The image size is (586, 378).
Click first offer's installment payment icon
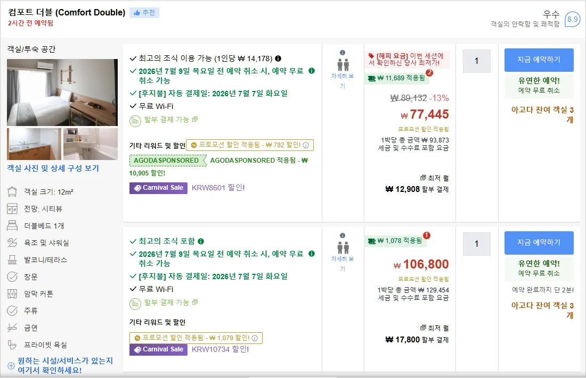click(135, 121)
